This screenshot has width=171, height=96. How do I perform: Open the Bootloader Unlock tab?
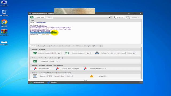click(57, 46)
